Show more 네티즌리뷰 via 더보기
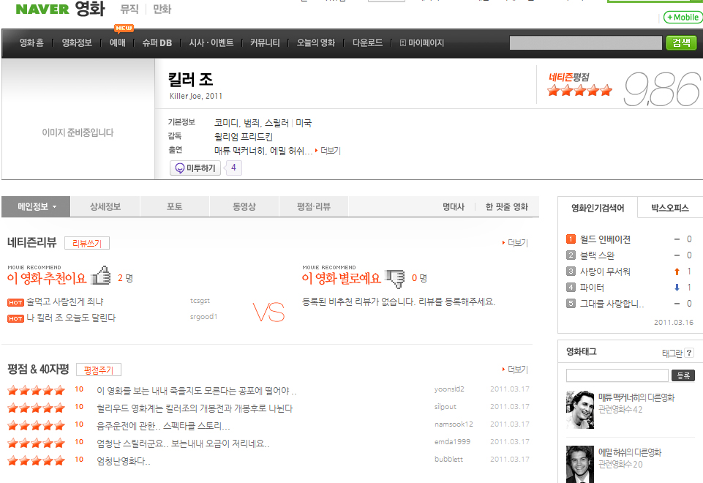The height and width of the screenshot is (483, 703). pos(515,243)
